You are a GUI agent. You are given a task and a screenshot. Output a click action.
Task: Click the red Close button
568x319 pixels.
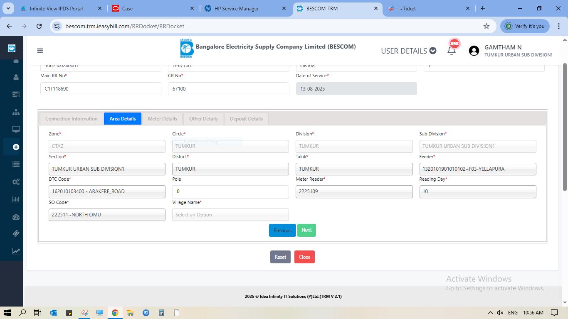tap(304, 257)
